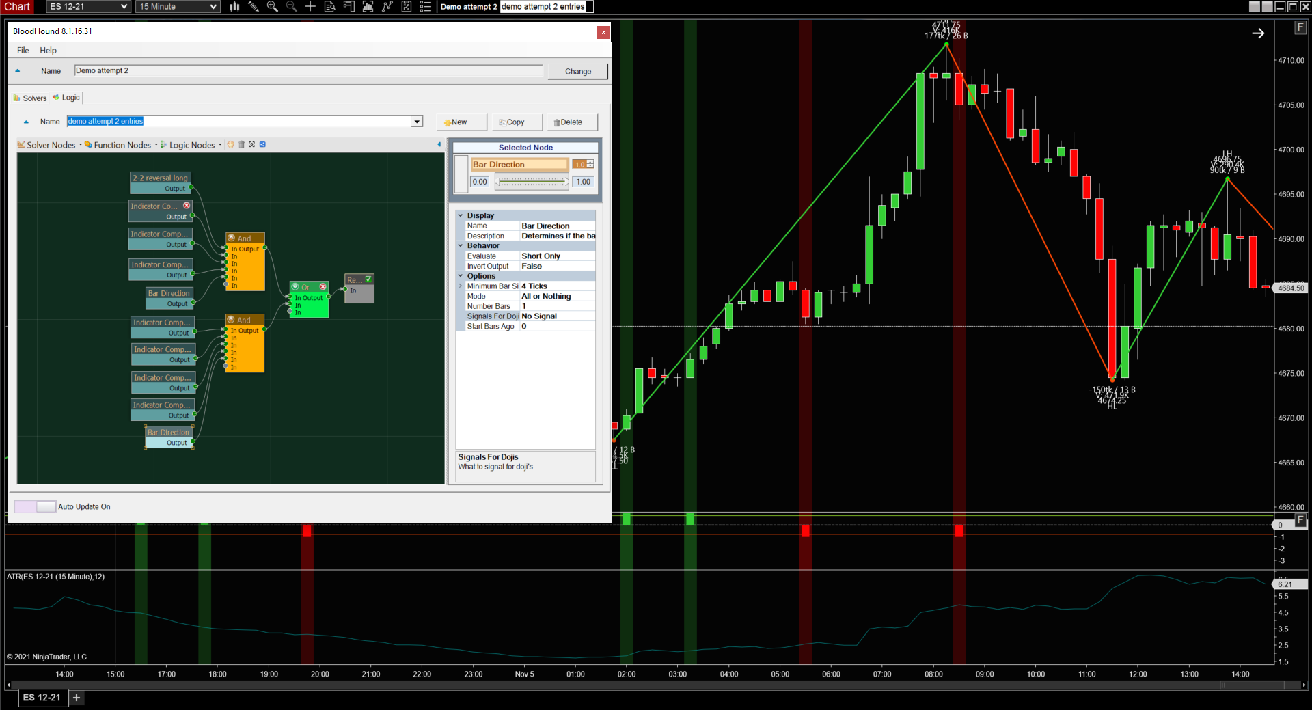Screen dimensions: 1312x710
Task: Select the hand pan tool in node editor
Action: click(x=231, y=145)
